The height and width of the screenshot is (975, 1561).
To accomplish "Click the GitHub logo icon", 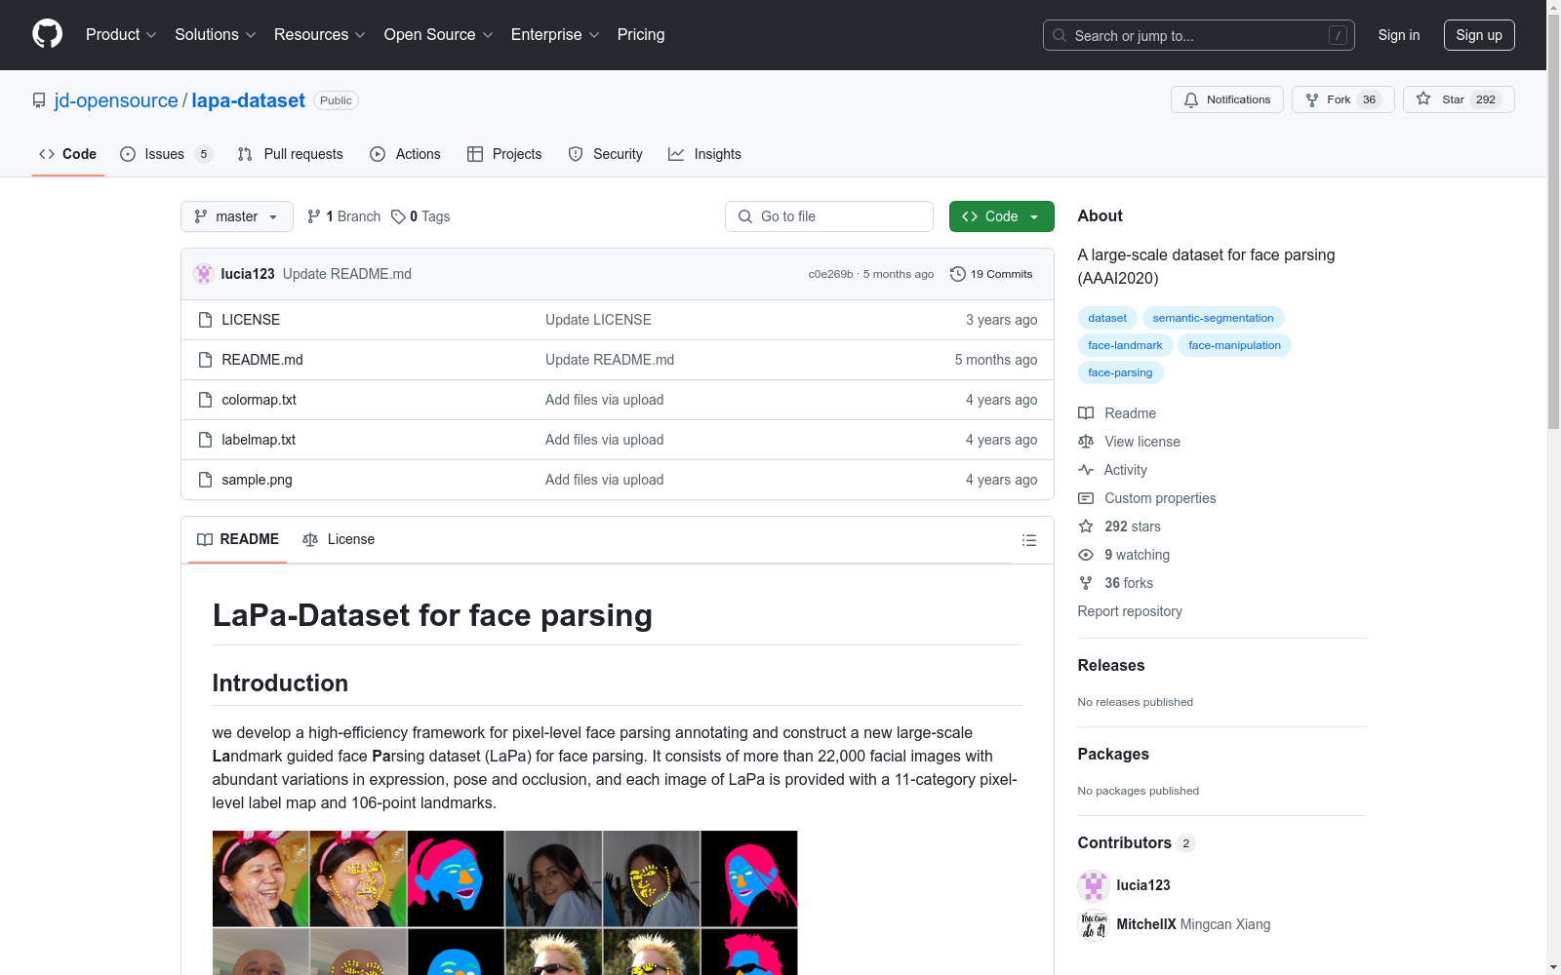I will [47, 34].
